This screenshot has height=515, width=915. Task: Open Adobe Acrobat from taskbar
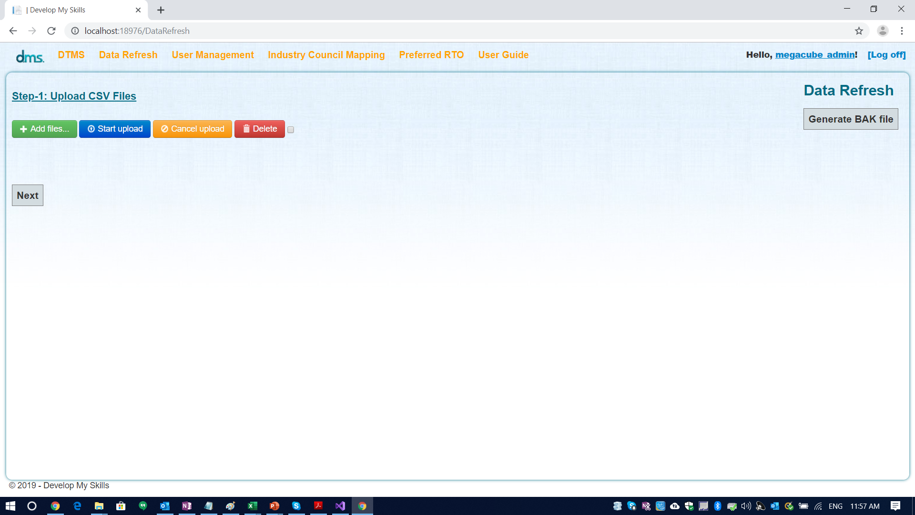click(x=318, y=506)
